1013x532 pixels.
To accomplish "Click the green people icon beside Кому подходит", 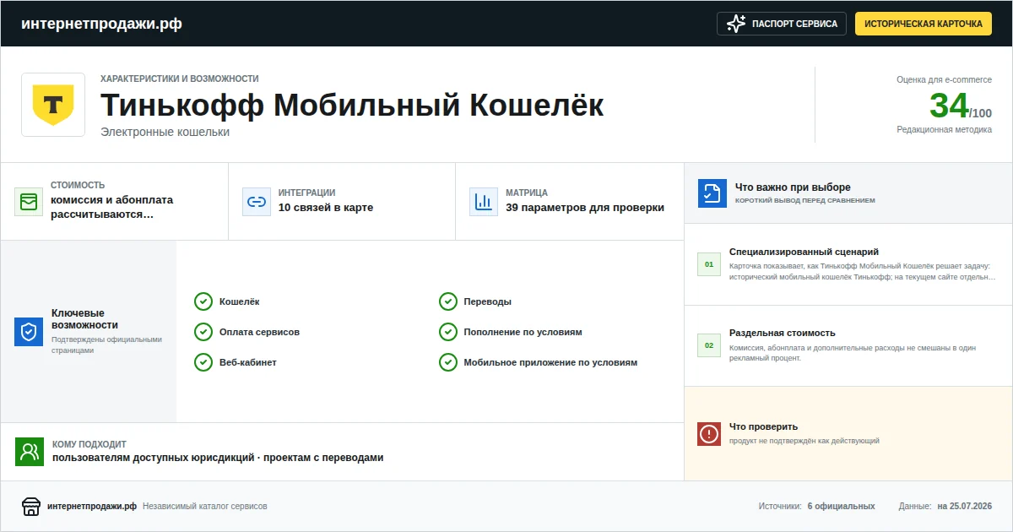I will (30, 452).
